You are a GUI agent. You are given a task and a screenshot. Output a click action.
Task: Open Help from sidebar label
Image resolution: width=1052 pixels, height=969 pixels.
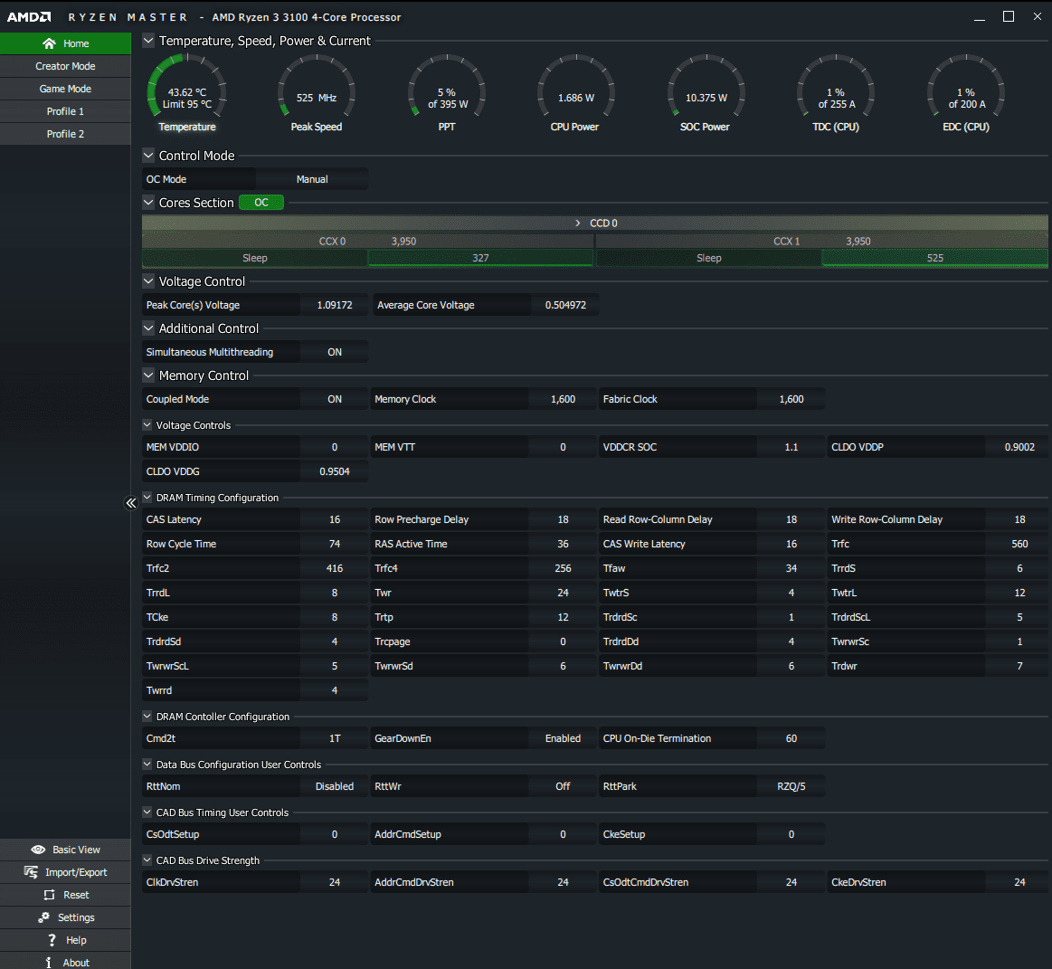click(76, 940)
